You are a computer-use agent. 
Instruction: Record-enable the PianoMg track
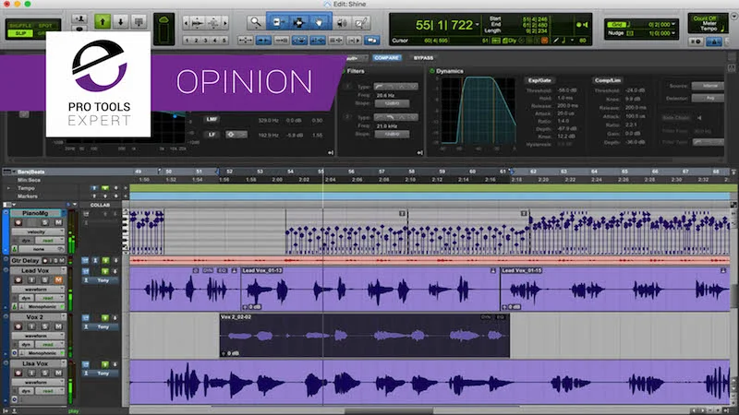[18, 222]
